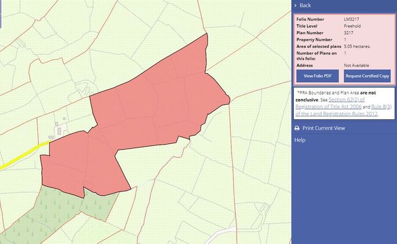Open the Help section
The height and width of the screenshot is (244, 397).
click(x=300, y=140)
